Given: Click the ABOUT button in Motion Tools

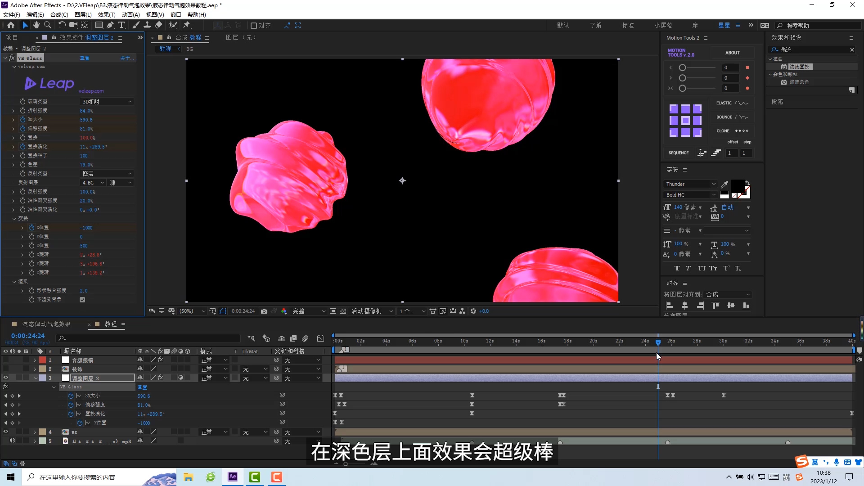Looking at the screenshot, I should click(732, 53).
